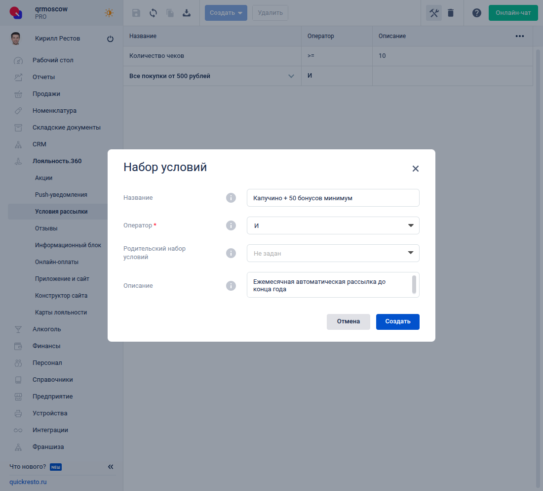Open Родительский набор условий dropdown
The height and width of the screenshot is (491, 543).
333,253
